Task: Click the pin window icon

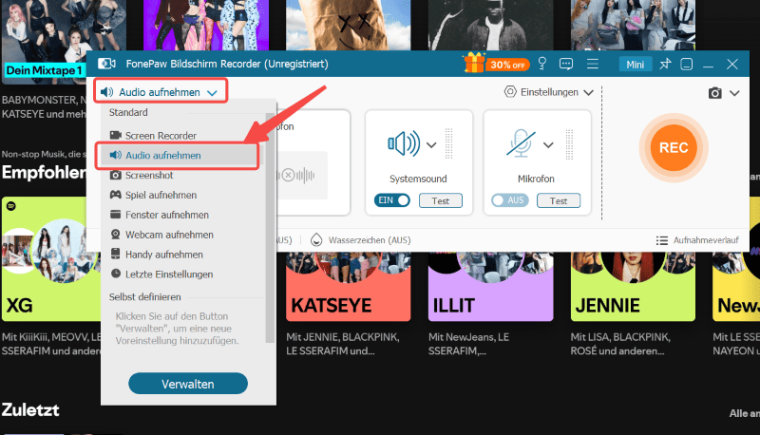Action: (665, 64)
